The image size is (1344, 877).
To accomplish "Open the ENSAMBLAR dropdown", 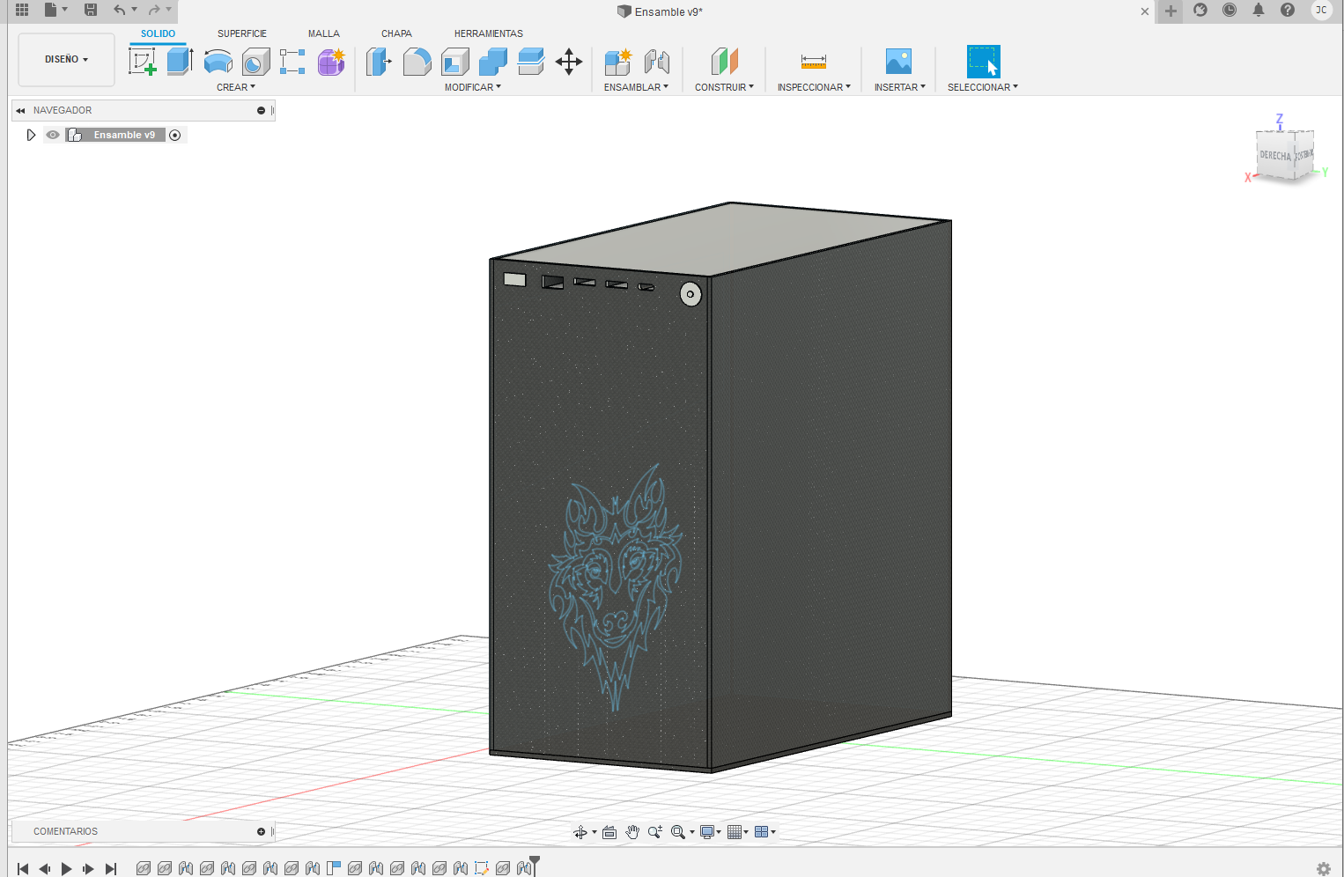I will 636,87.
